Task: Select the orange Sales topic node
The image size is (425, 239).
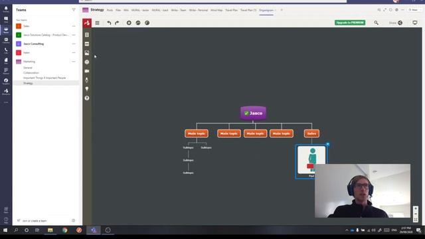Action: point(311,133)
